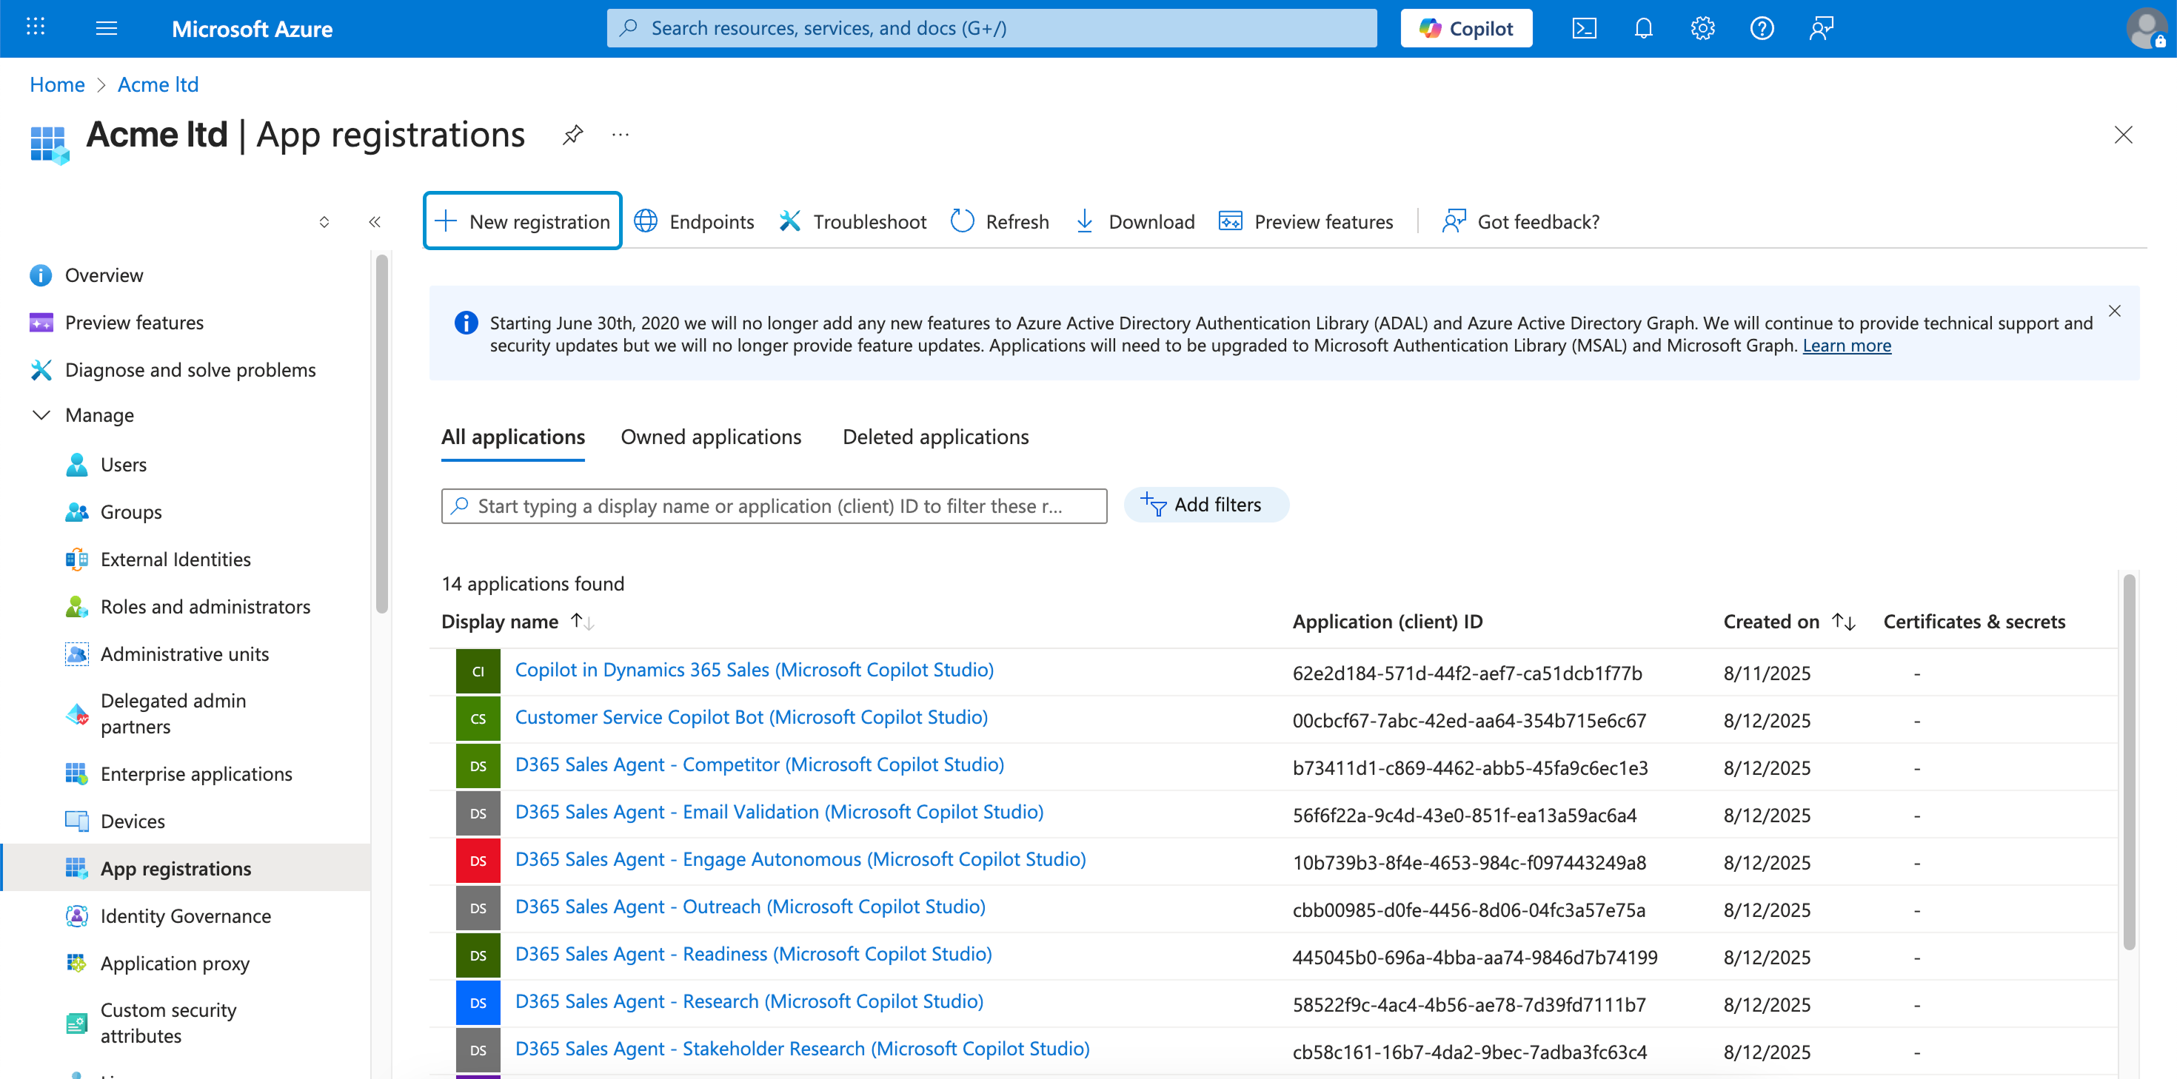Click the red DS icon for Engage Autonomous
The width and height of the screenshot is (2177, 1079).
point(478,861)
